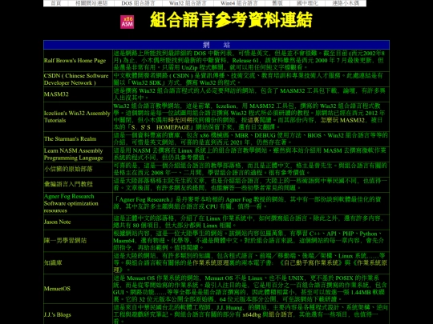Open the 連絡小木偶 navigation tab

point(346,3)
